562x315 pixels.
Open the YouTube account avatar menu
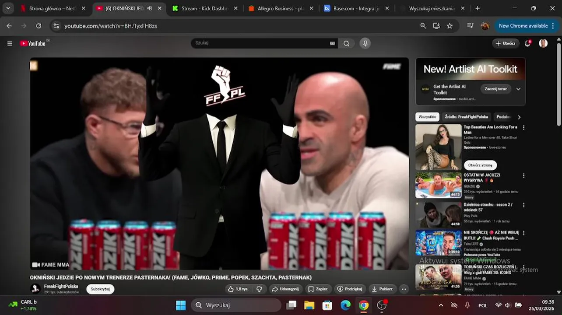[x=543, y=43]
